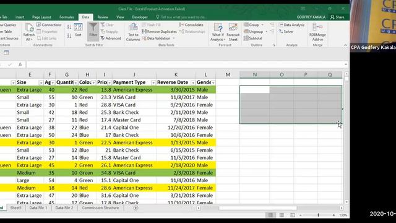Click Remove Duplicates
396x223 pixels.
[x=159, y=32]
